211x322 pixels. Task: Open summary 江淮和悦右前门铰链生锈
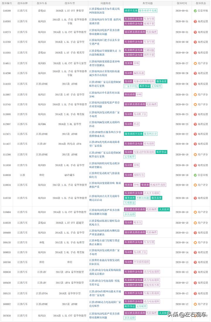(104, 242)
